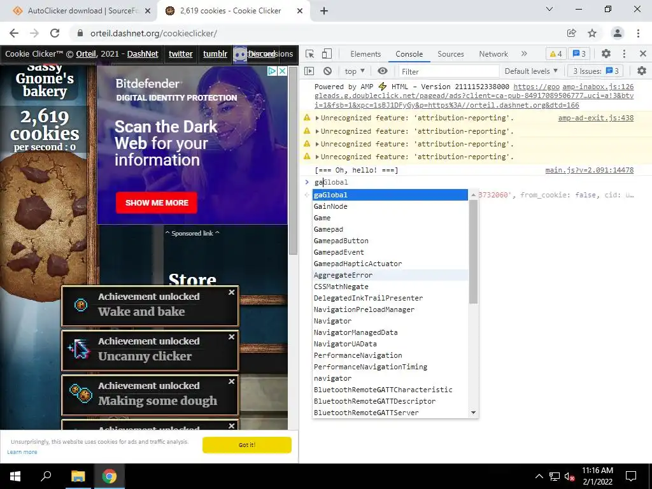The image size is (652, 489).
Task: Open the DashNet link
Action: pyautogui.click(x=143, y=54)
